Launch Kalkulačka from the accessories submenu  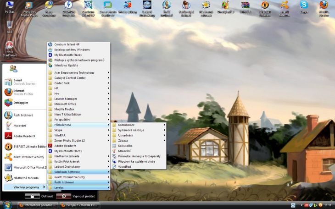click(139, 146)
